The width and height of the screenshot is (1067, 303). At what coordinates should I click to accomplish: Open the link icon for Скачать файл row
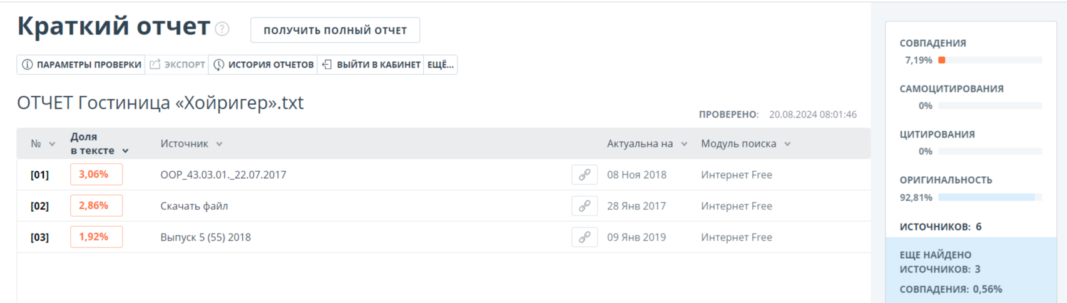pos(585,206)
